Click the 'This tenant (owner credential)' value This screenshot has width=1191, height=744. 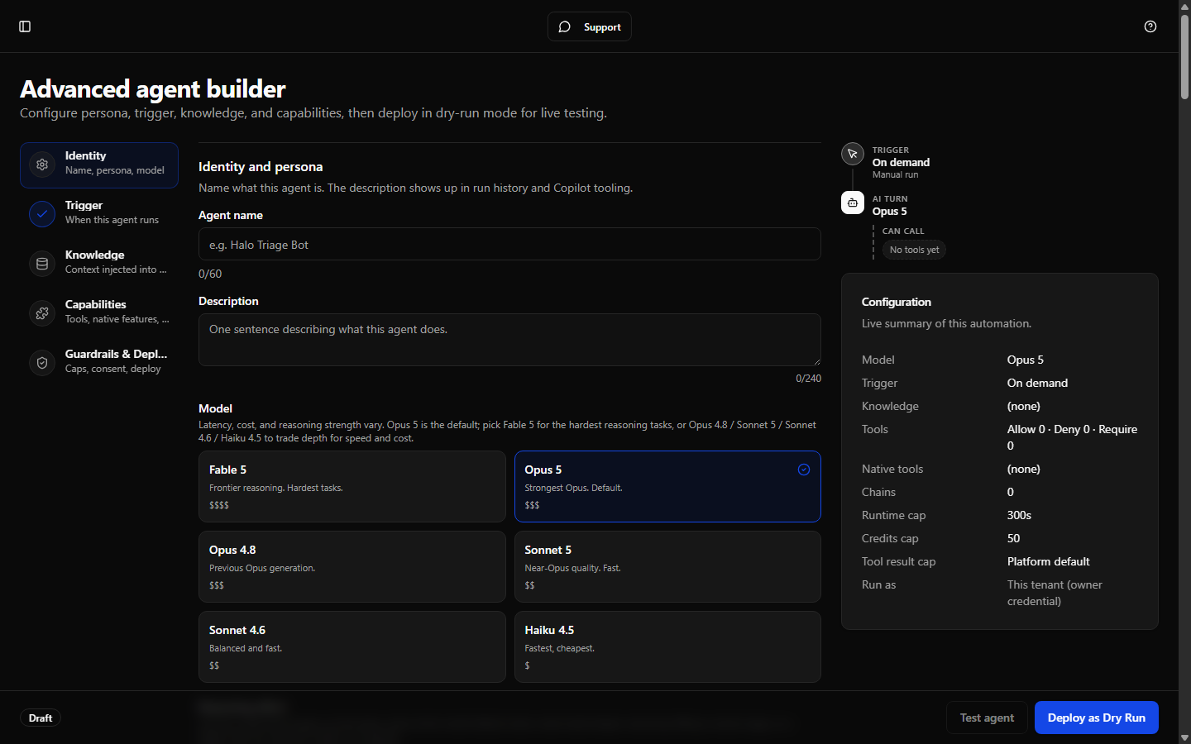[x=1055, y=593]
